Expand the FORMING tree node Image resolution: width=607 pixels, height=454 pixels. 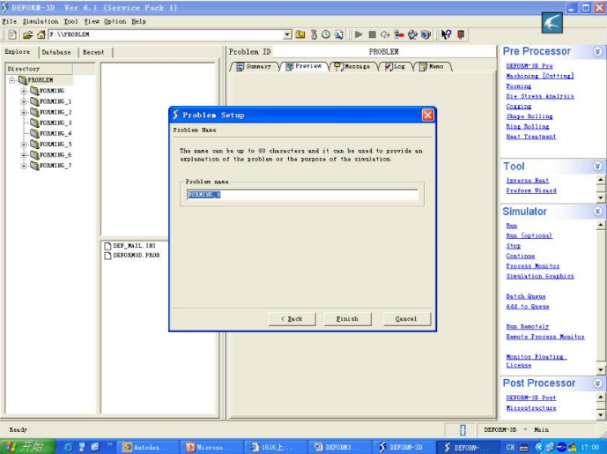click(24, 91)
